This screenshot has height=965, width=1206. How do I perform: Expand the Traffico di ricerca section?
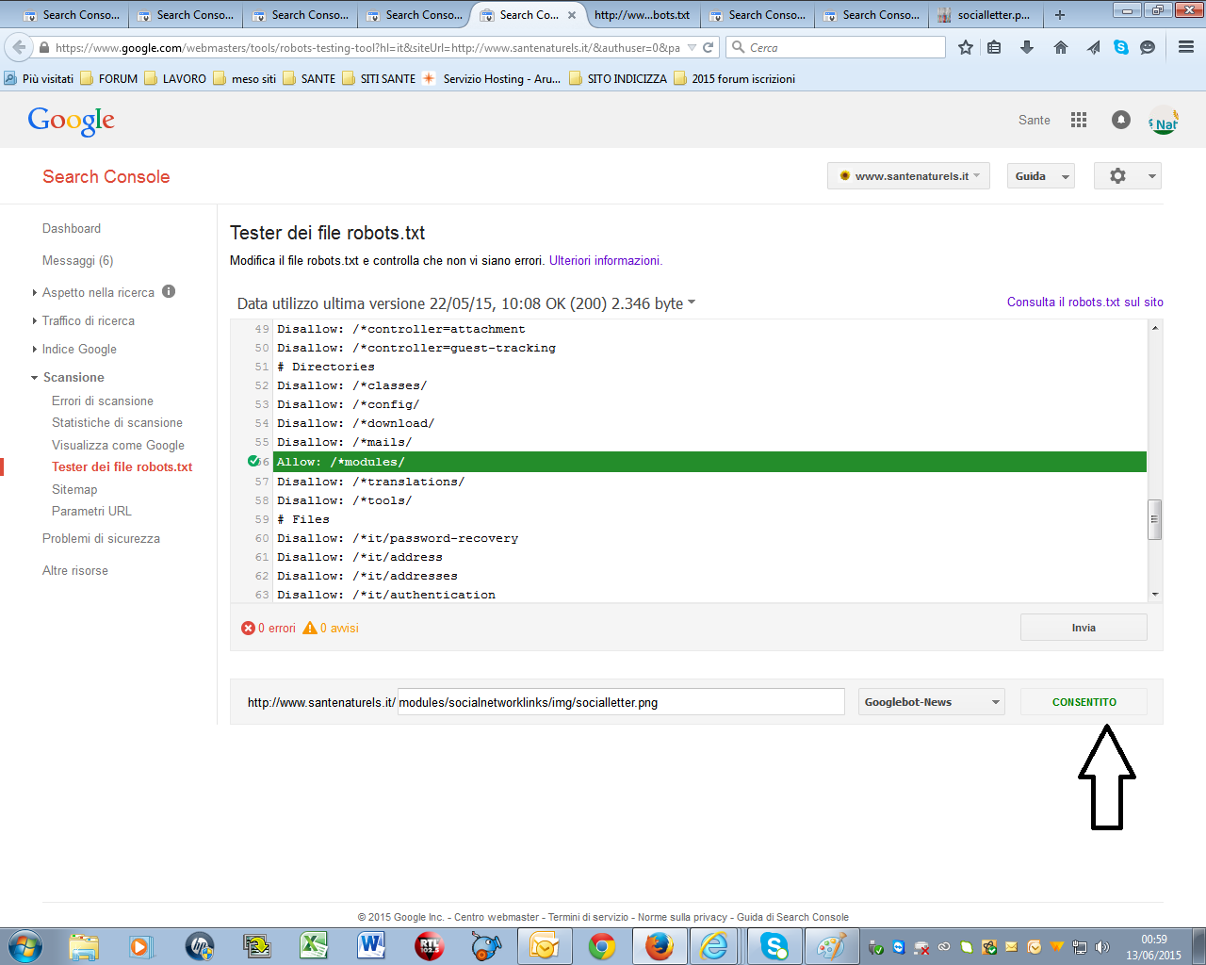pyautogui.click(x=35, y=321)
